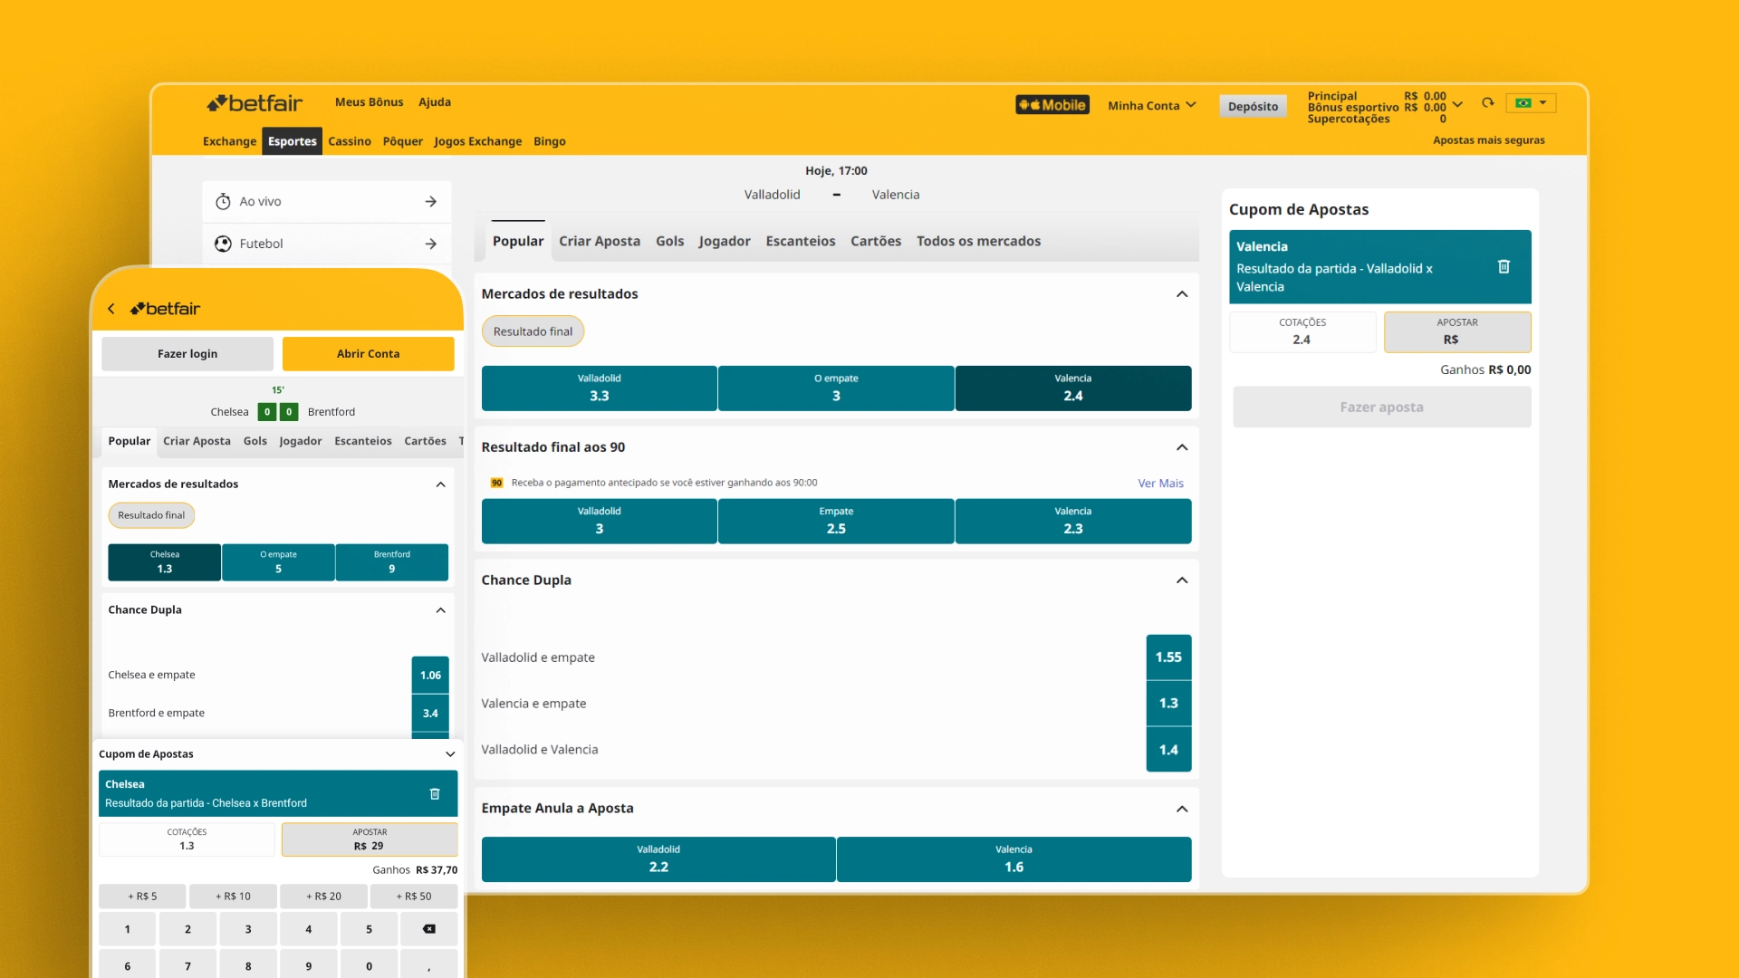Viewport: 1739px width, 978px height.
Task: Add + R$ 10 quick stake
Action: point(233,896)
